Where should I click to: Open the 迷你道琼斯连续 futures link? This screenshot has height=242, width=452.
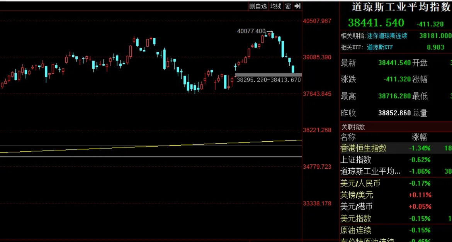tap(387, 36)
